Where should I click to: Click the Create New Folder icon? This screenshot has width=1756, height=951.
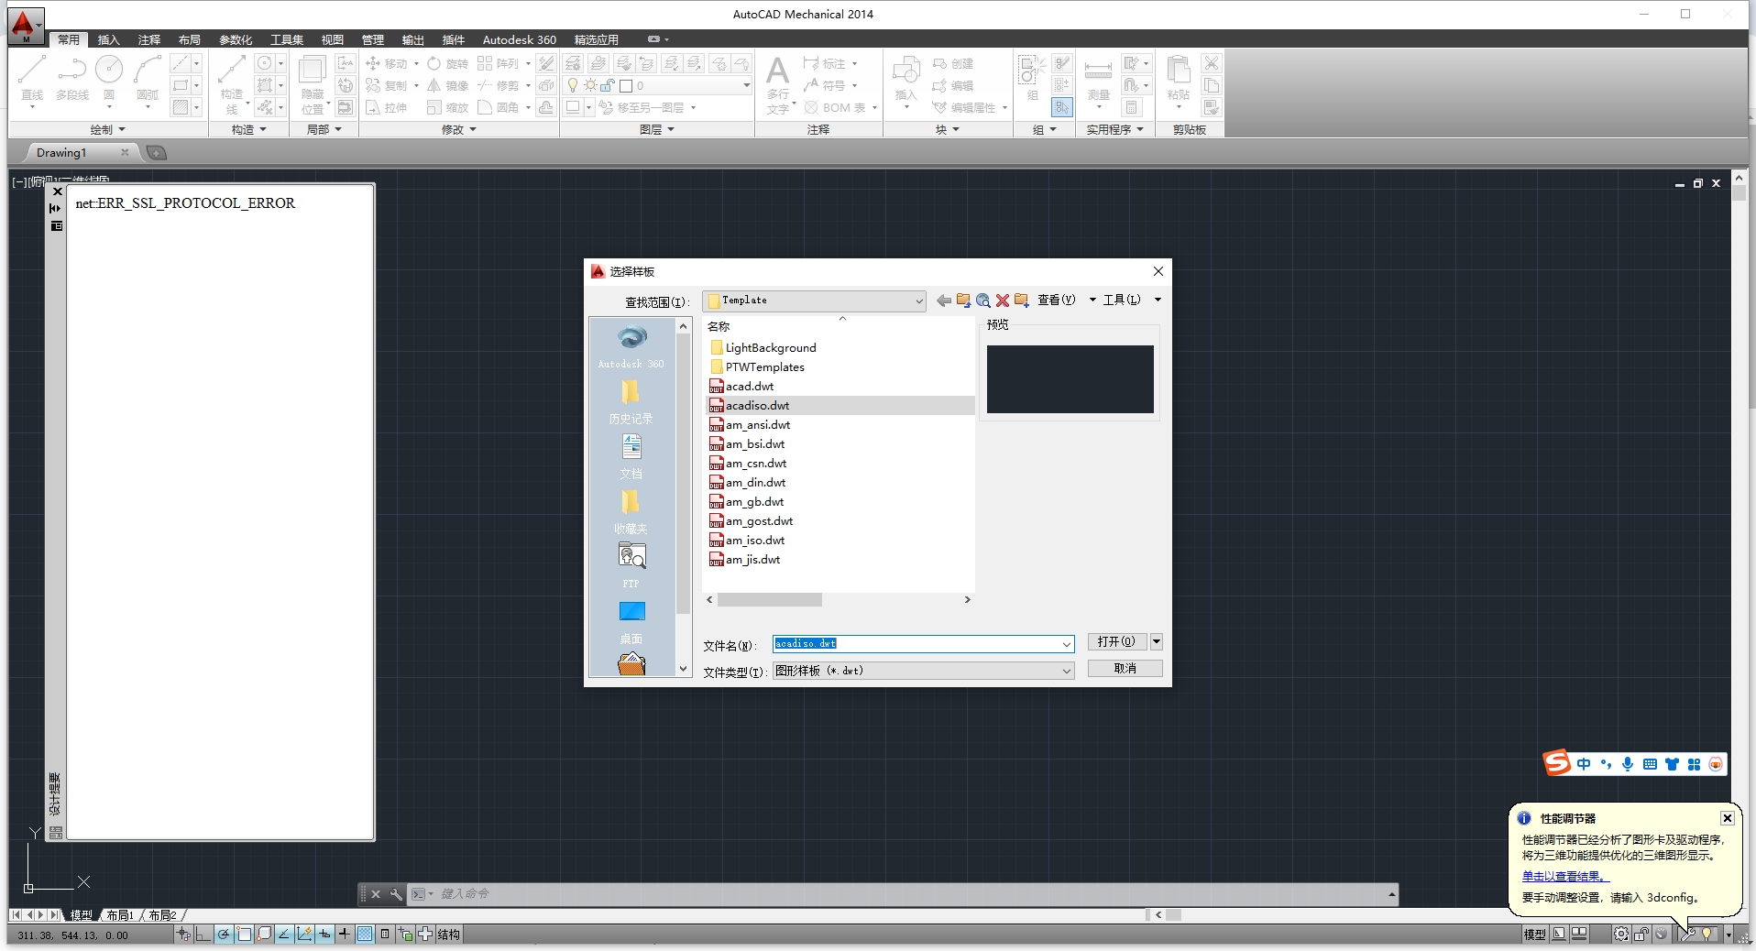[1021, 301]
